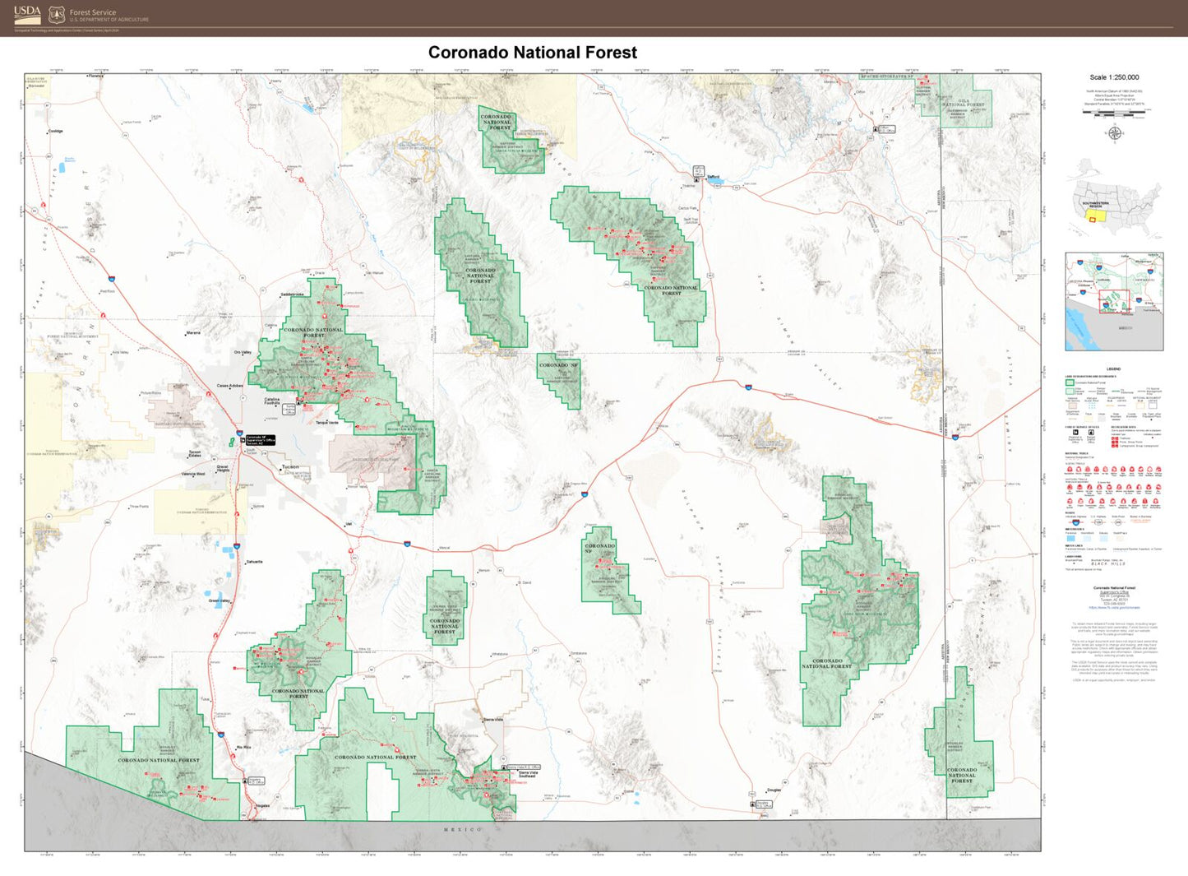Click the underlined Supervisor's Office text

1114,592
